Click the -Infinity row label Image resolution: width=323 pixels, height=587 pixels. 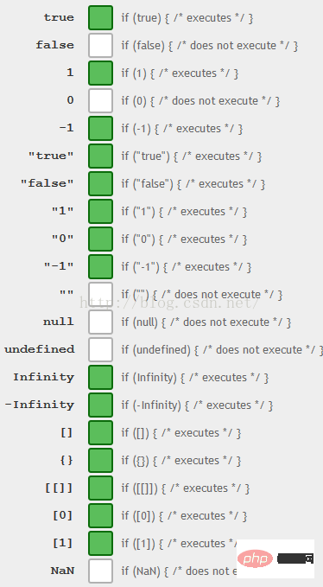[x=39, y=405]
